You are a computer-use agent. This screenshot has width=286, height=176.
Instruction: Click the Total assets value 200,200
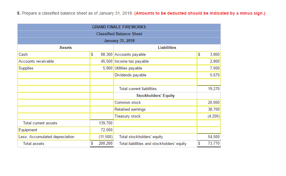coord(105,143)
